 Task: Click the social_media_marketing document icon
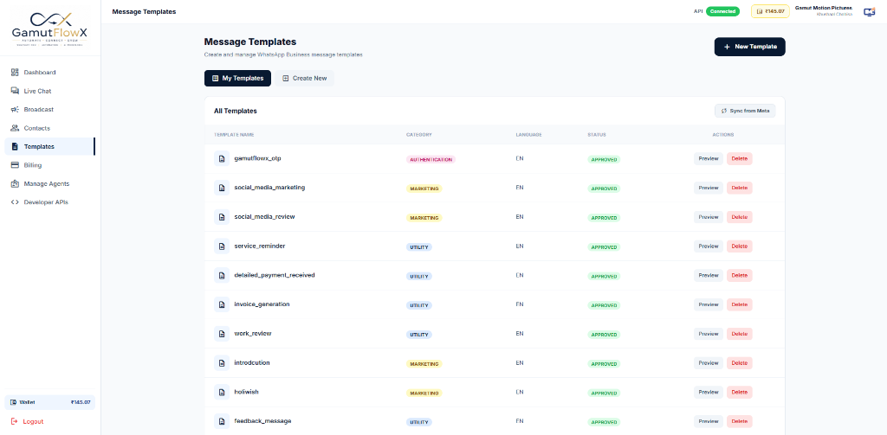point(222,188)
